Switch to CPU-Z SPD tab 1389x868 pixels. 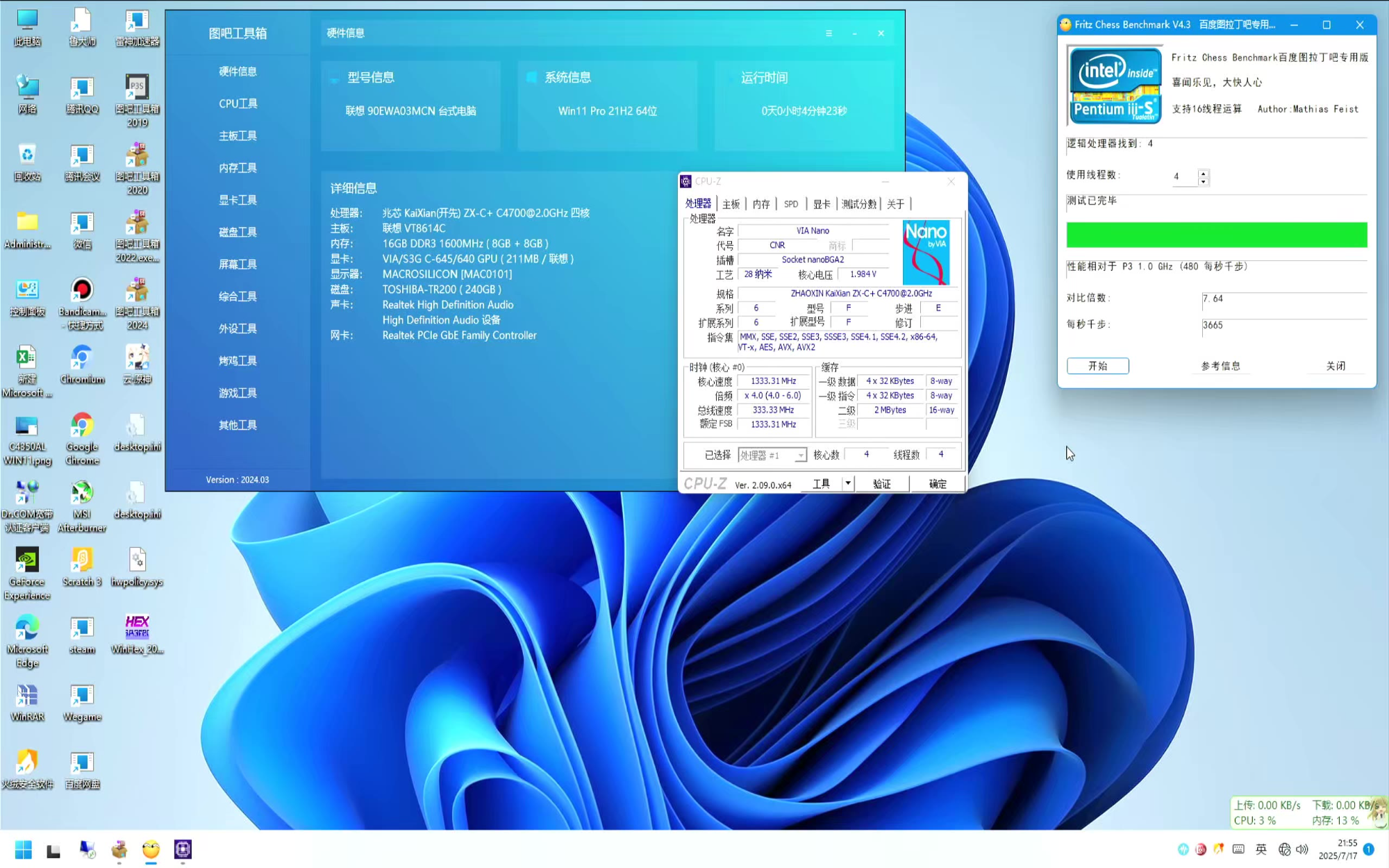coord(791,204)
